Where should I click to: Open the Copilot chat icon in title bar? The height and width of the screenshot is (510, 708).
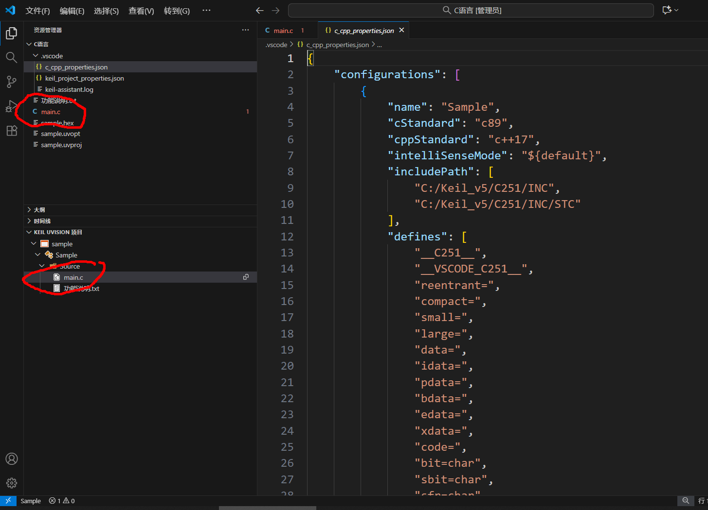click(667, 10)
